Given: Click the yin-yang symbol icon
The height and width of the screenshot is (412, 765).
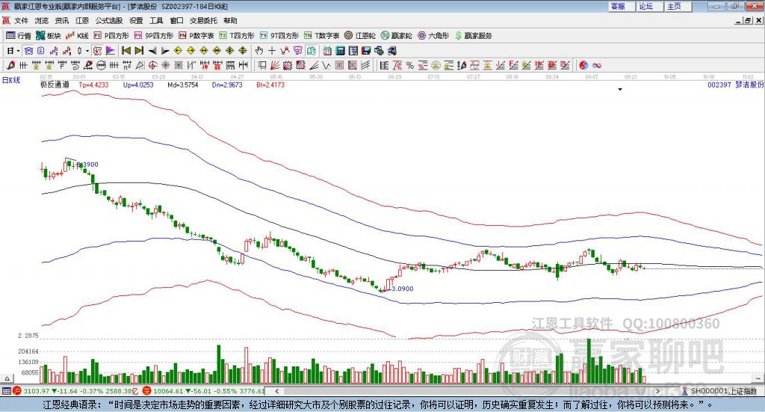Looking at the screenshot, I should click(x=583, y=65).
